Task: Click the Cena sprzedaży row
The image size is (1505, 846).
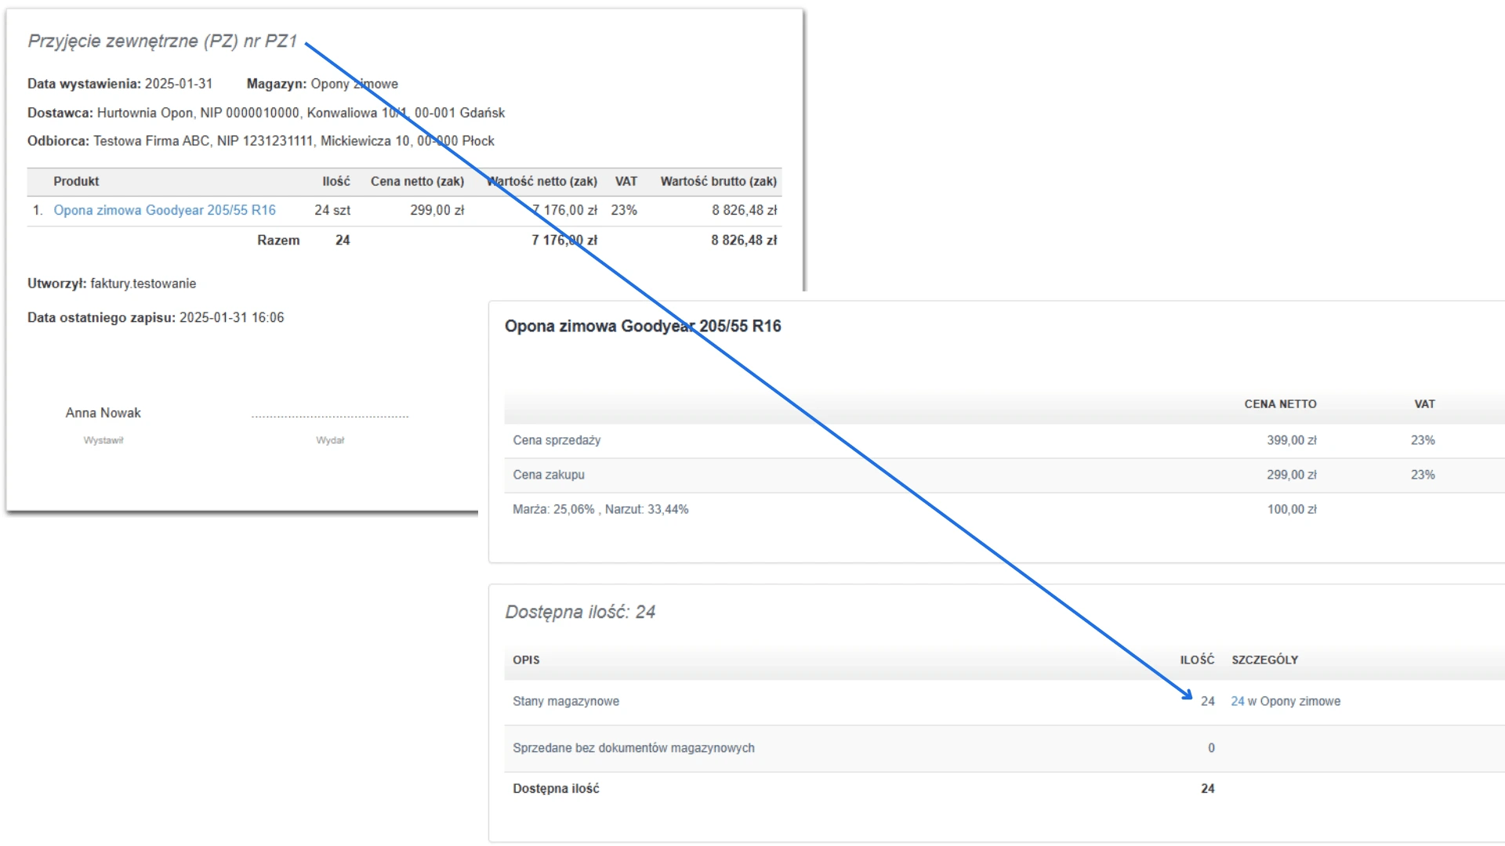Action: tap(557, 440)
